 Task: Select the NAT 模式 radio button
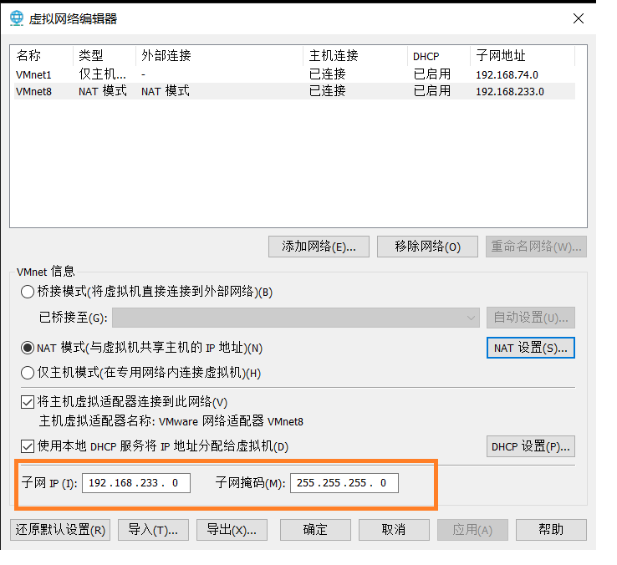(x=27, y=348)
